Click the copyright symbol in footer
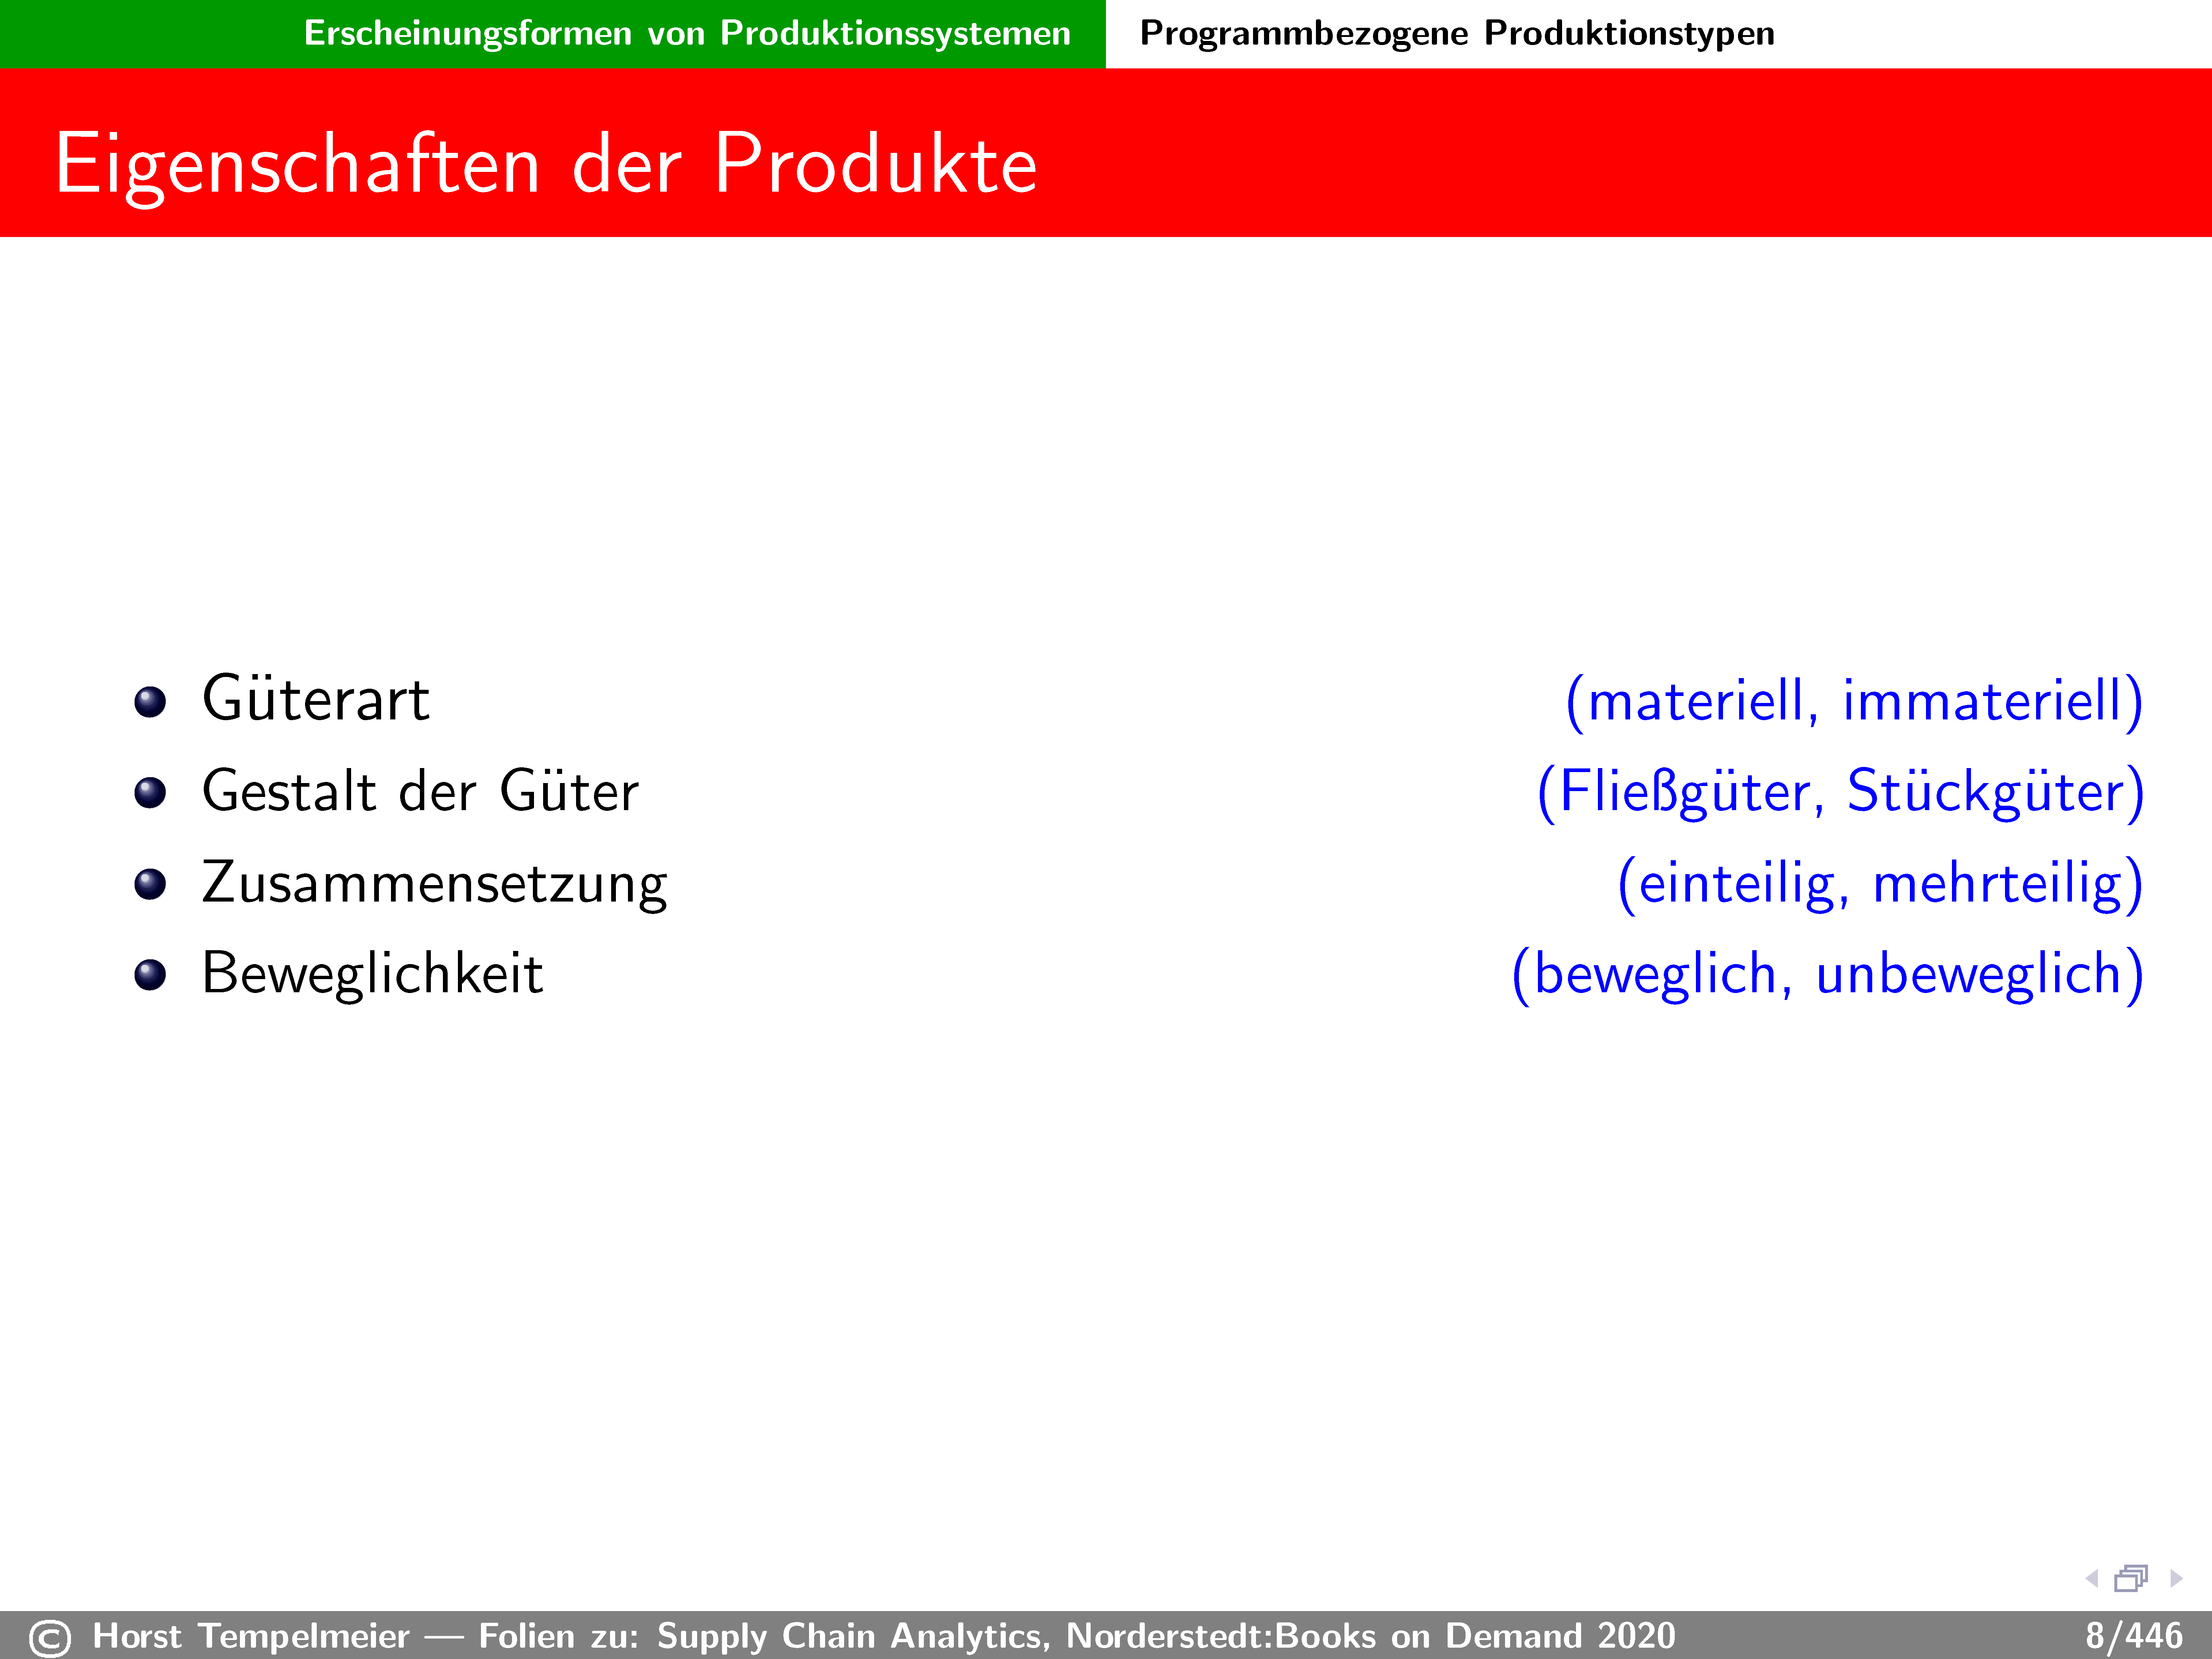Viewport: 2212px width, 1659px height. click(50, 1638)
